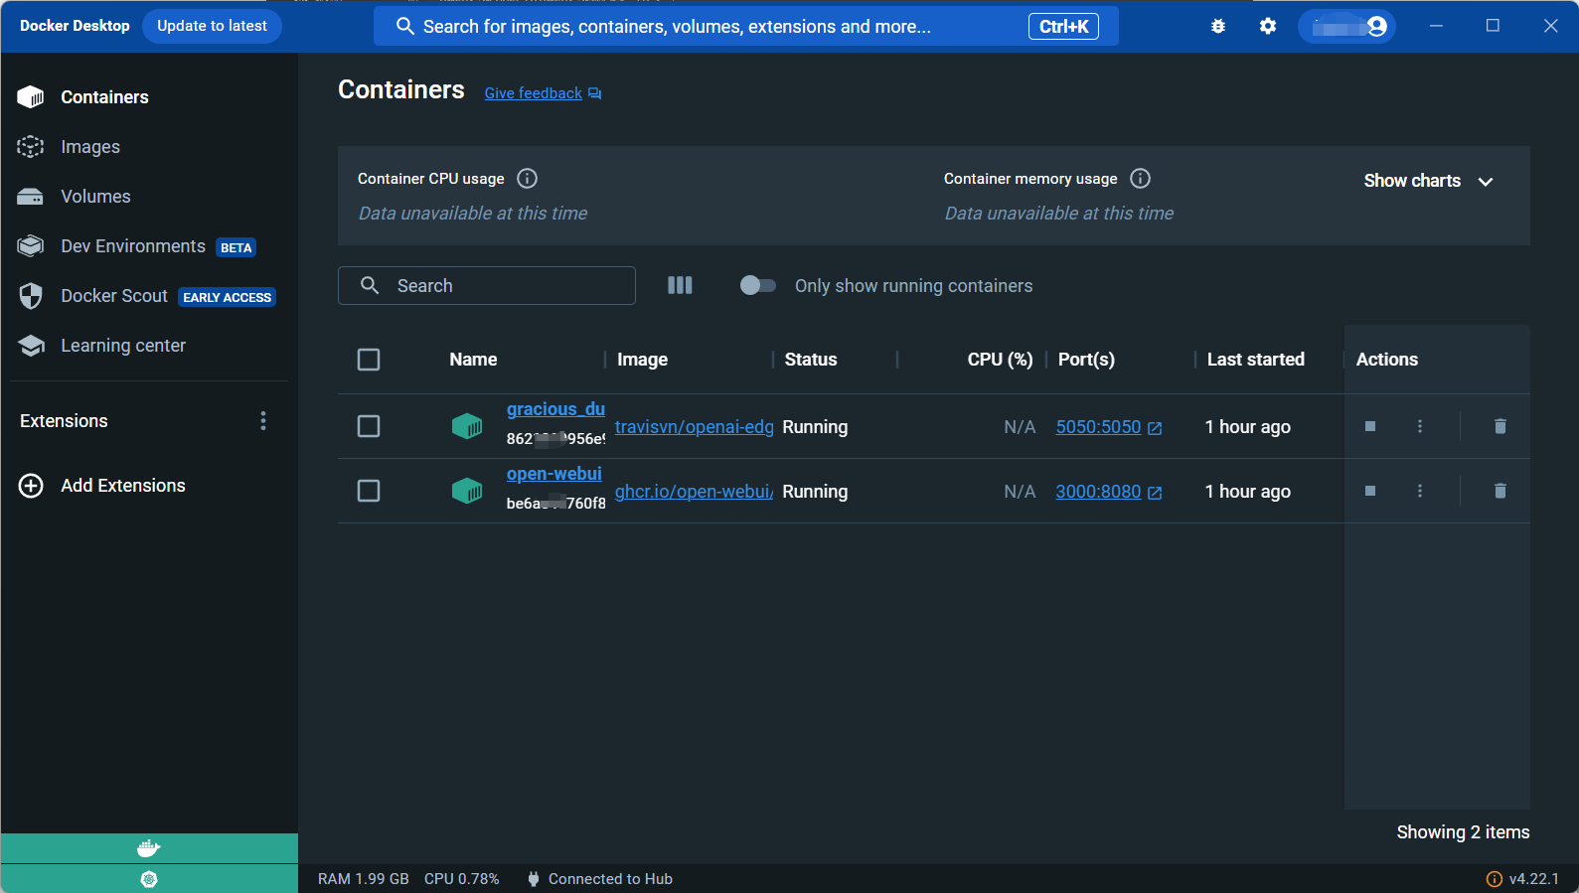Click the search magnifier in global search
This screenshot has height=893, width=1579.
point(404,27)
